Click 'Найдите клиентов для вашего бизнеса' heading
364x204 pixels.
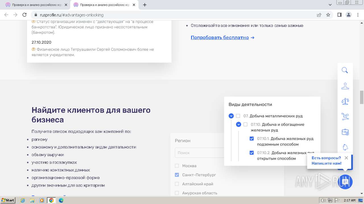click(x=91, y=115)
